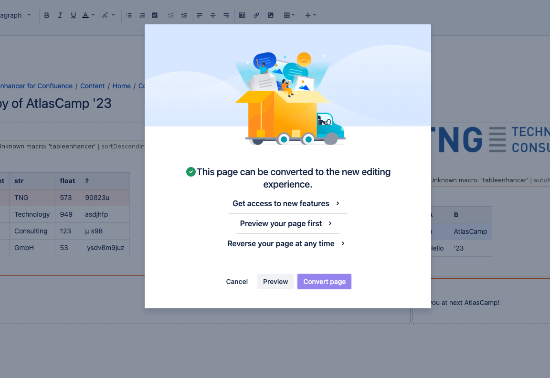Click the page layout icon

(242, 15)
